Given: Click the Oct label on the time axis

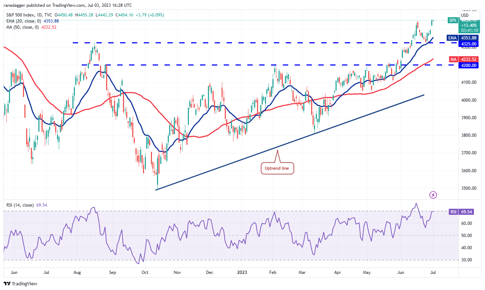Looking at the screenshot, I should click(x=145, y=272).
